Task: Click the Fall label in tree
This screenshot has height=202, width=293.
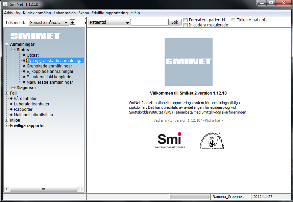Action: point(13,93)
